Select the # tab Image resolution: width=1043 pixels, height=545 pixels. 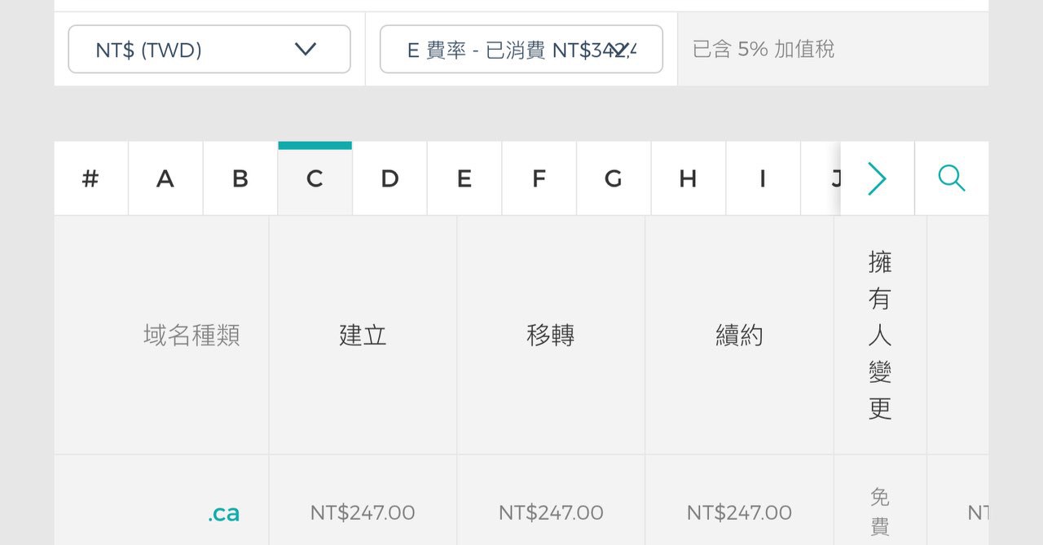point(90,178)
